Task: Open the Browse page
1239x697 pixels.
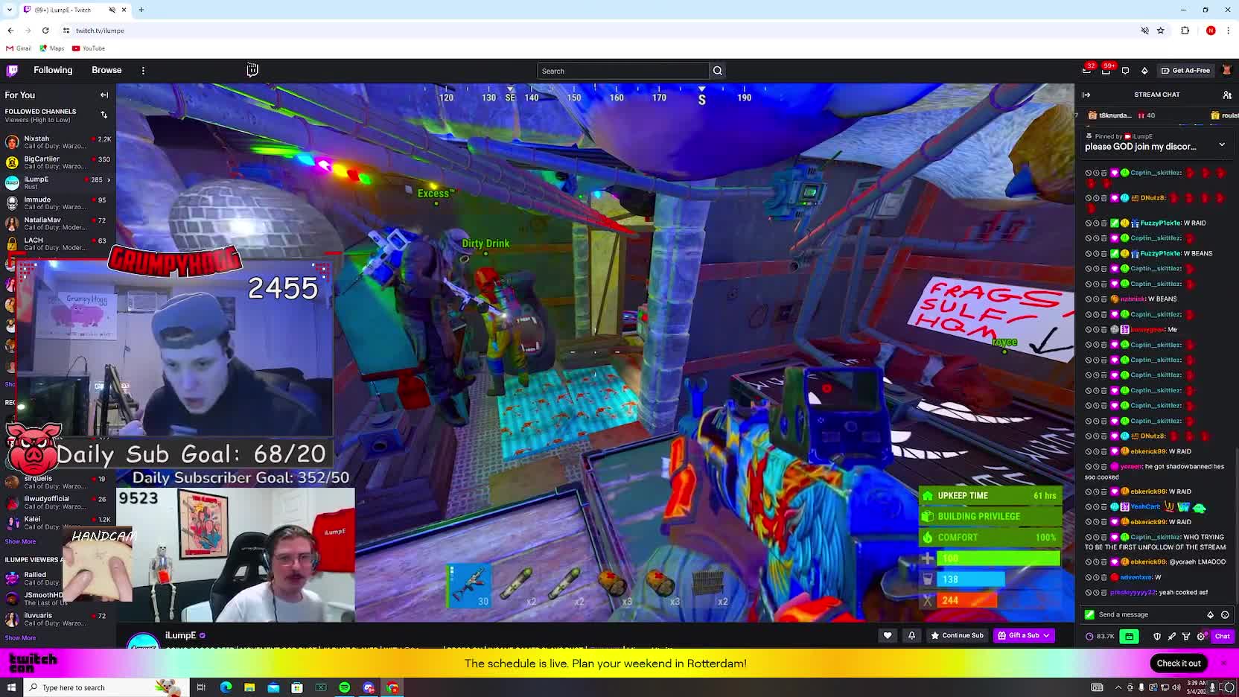Action: (x=106, y=70)
